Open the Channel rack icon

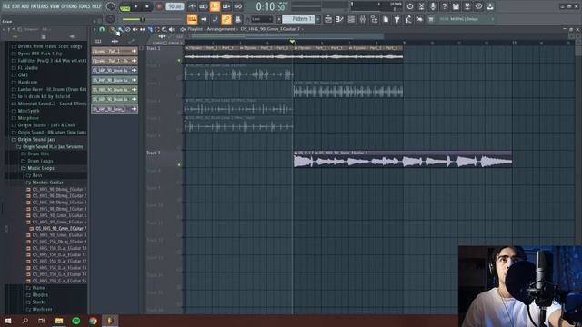point(351,19)
